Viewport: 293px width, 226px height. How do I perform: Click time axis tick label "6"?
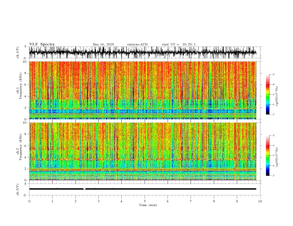pos(168,201)
